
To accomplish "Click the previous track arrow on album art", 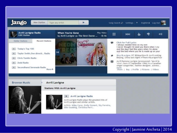I will click(58, 52).
